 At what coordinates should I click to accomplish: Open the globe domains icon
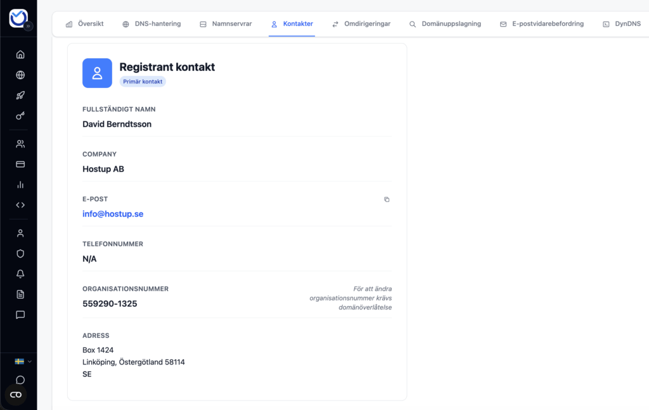click(20, 75)
